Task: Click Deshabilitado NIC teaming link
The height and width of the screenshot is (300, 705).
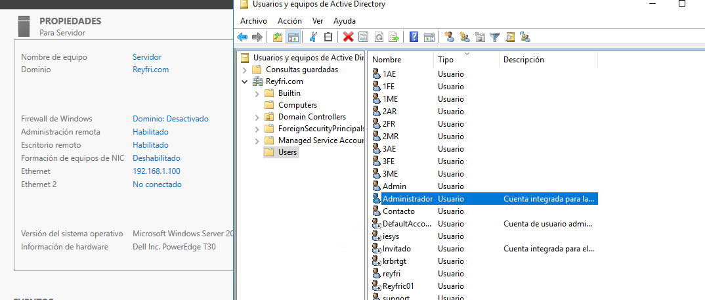Action: tap(156, 158)
